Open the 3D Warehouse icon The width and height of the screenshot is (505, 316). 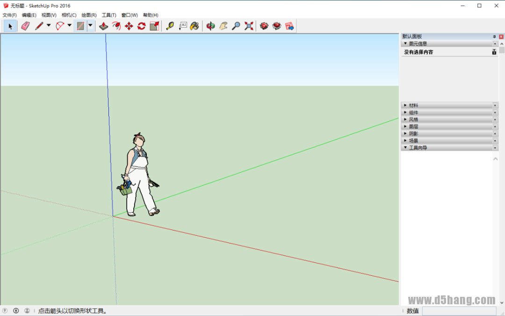click(264, 26)
